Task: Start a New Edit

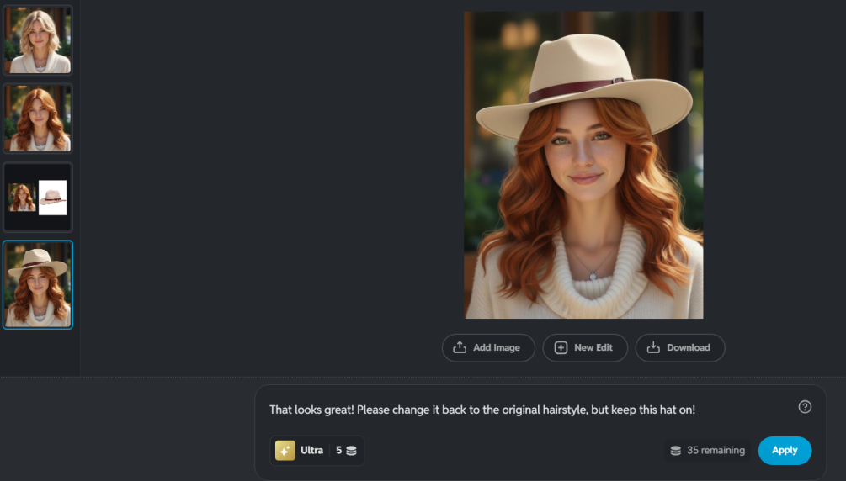Action: tap(585, 347)
